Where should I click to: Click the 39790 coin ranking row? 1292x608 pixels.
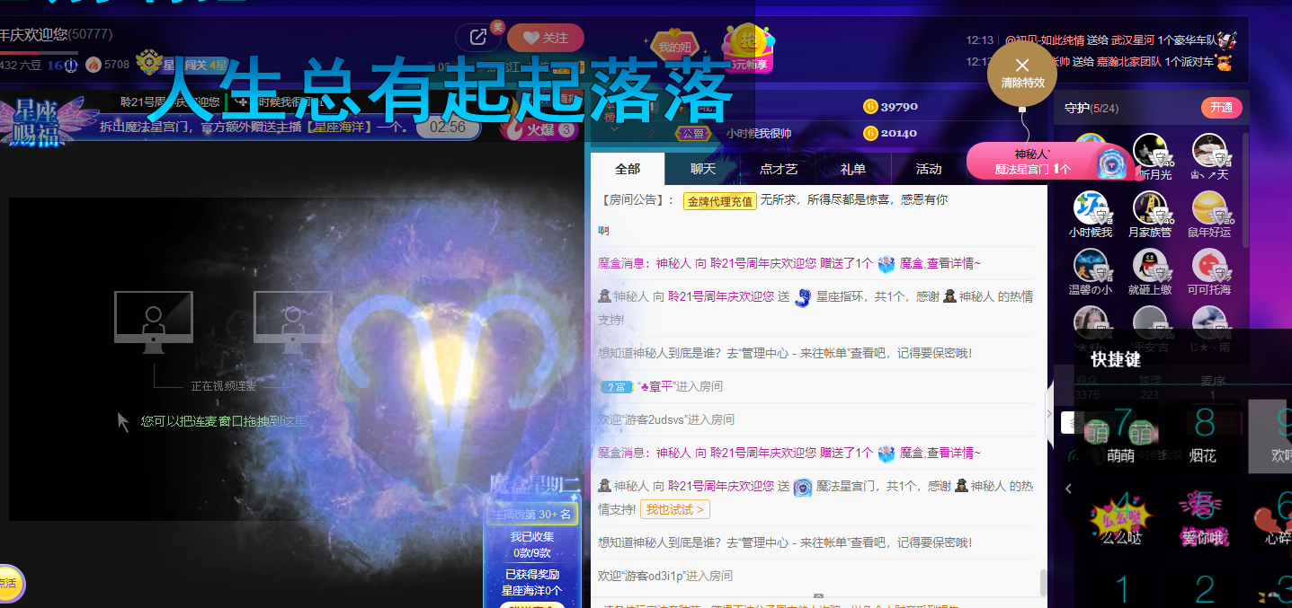pyautogui.click(x=818, y=107)
